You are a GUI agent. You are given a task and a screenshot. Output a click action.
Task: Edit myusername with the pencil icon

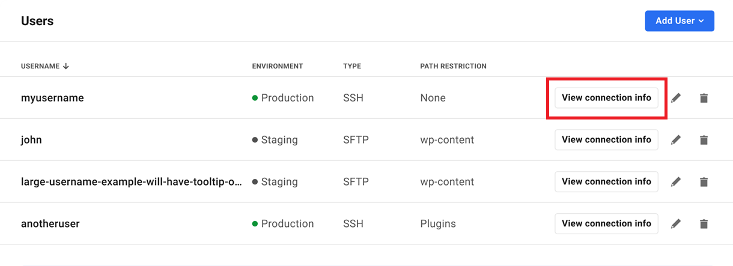point(676,98)
